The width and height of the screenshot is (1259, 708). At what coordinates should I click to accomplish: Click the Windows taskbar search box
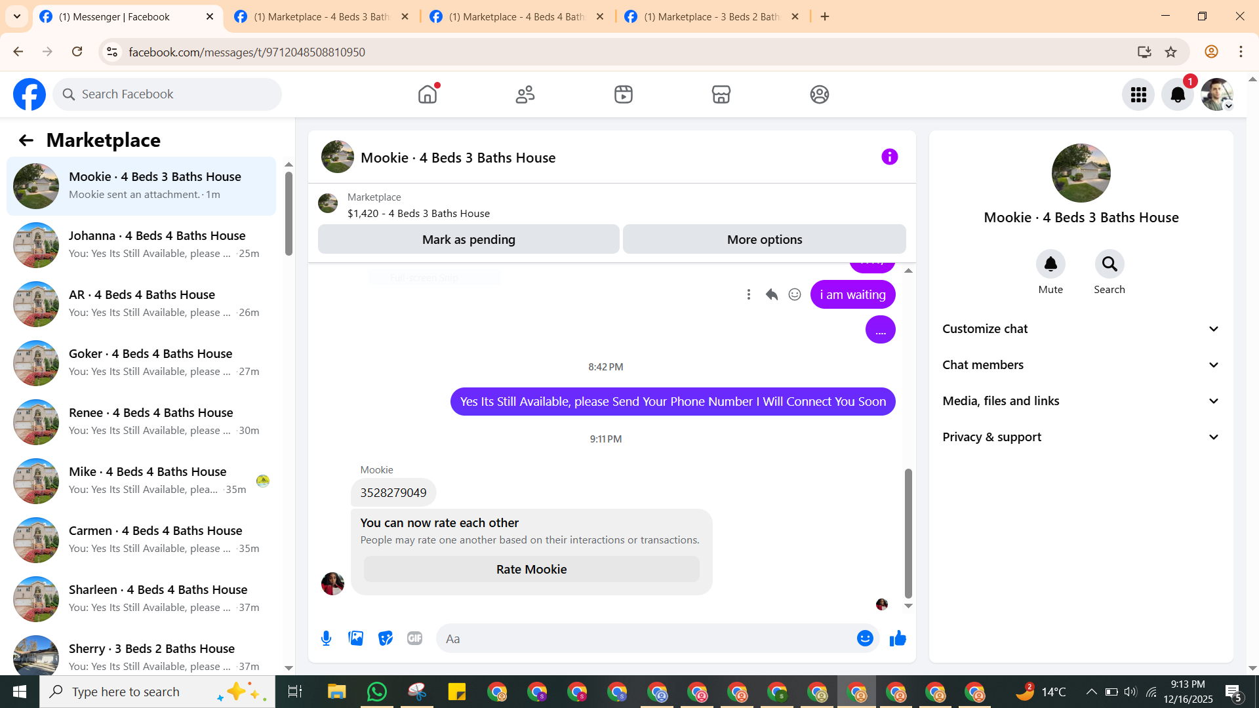[x=157, y=692]
